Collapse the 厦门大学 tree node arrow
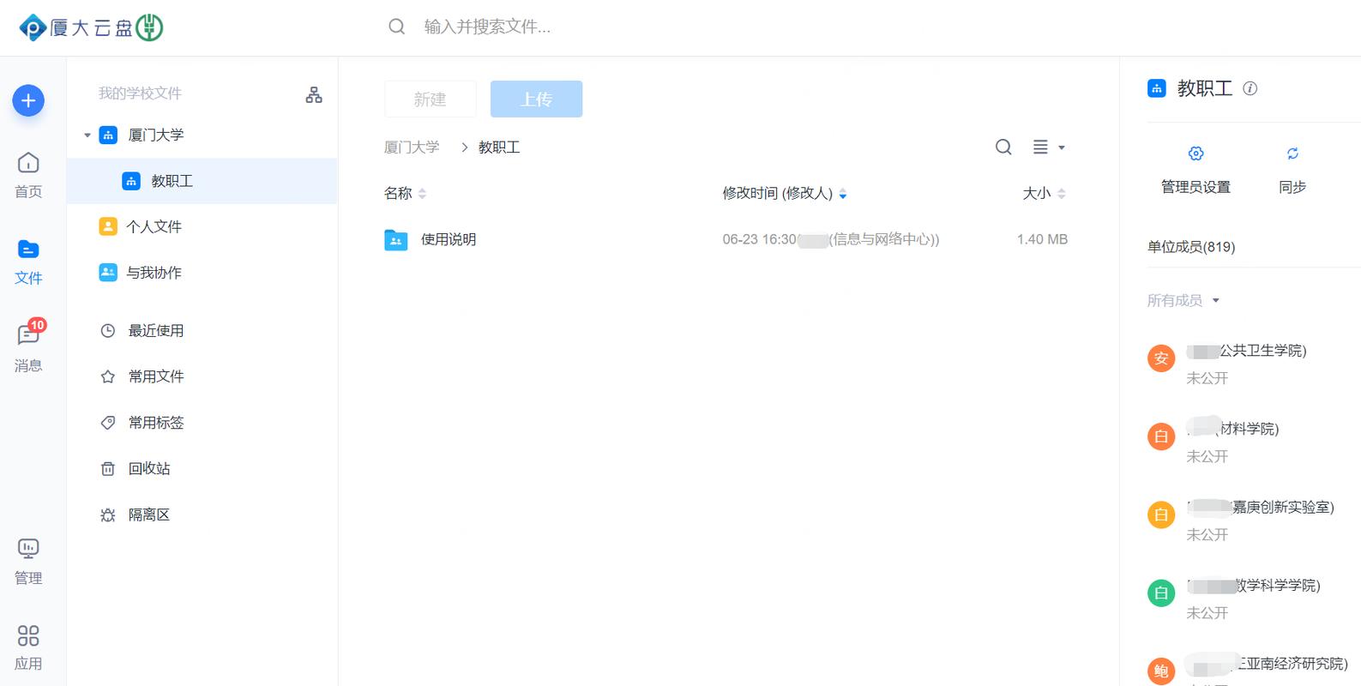 coord(87,135)
